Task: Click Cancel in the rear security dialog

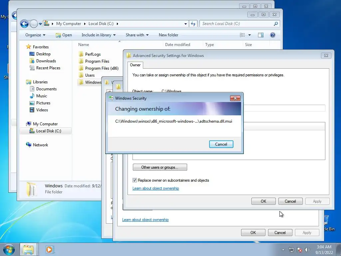Action: (x=280, y=232)
